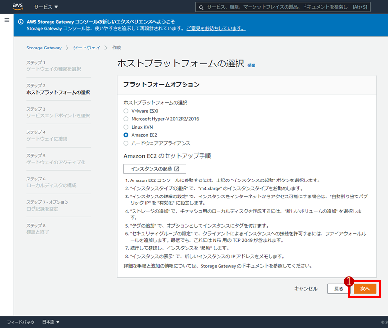The image size is (388, 328).
Task: Open the サービス dropdown menu
Action: [x=46, y=7]
